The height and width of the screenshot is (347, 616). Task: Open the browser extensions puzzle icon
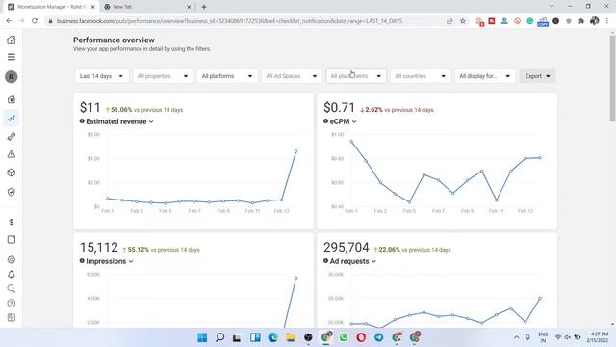581,21
